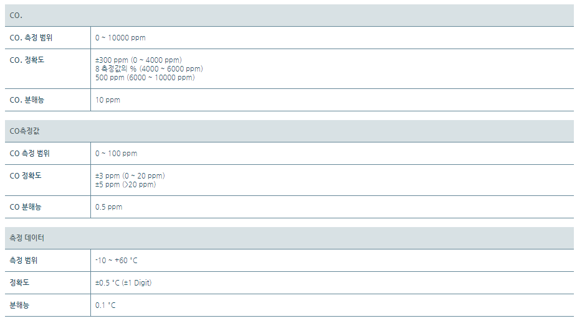This screenshot has width=577, height=321.
Task: Select the "500 ppm (6000 ~ 10000 ppm)" line
Action: [x=145, y=77]
